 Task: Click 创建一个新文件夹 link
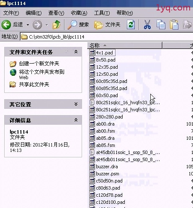[x=39, y=64]
